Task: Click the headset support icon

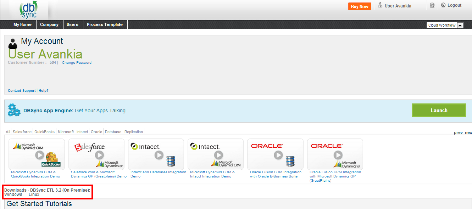Action: (432, 5)
